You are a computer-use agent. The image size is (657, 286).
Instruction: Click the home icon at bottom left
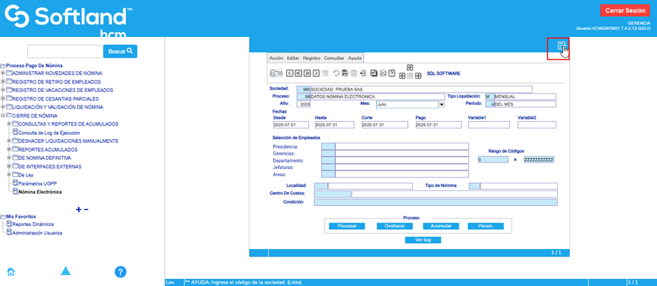[x=11, y=271]
